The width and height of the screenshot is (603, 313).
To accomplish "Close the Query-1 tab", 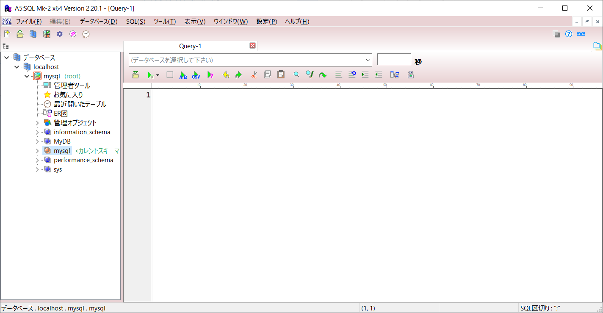I will tap(252, 46).
